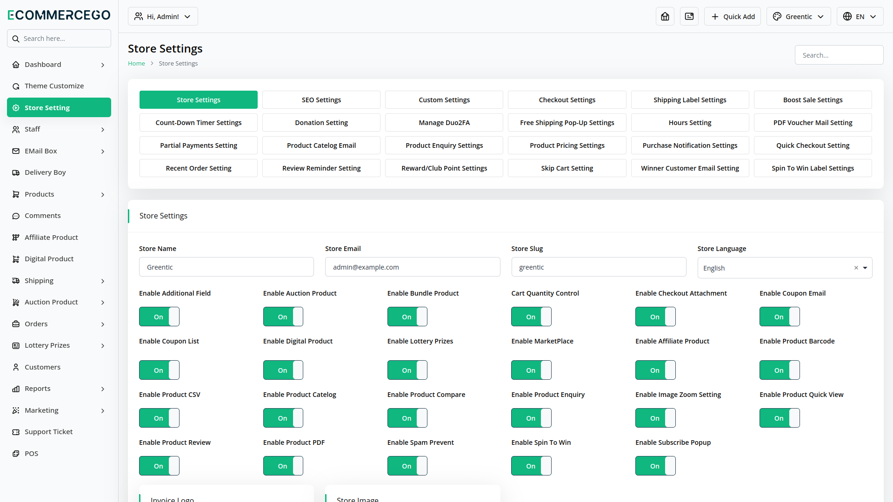Click the Theme Customize icon
Screen dimensions: 893x502
(x=16, y=86)
